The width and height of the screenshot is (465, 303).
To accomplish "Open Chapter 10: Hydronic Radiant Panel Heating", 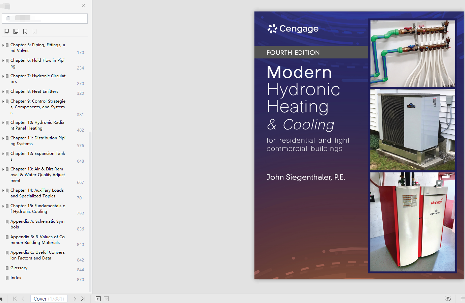I will [x=37, y=125].
